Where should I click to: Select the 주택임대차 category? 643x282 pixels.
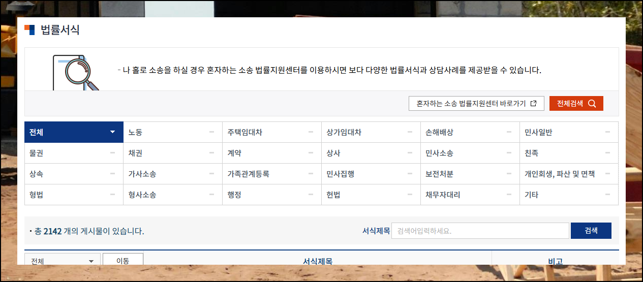click(271, 132)
